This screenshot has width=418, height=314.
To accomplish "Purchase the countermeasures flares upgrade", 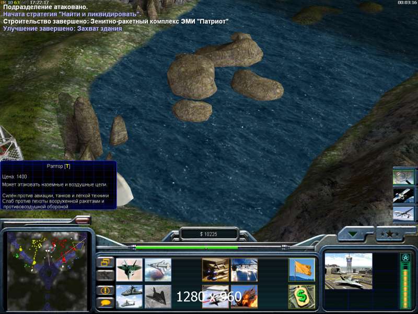I will click(x=244, y=270).
